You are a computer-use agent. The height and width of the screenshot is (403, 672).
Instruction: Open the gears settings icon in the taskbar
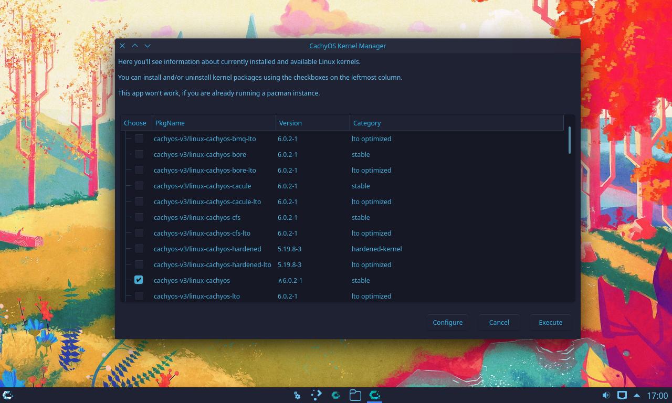pyautogui.click(x=297, y=395)
